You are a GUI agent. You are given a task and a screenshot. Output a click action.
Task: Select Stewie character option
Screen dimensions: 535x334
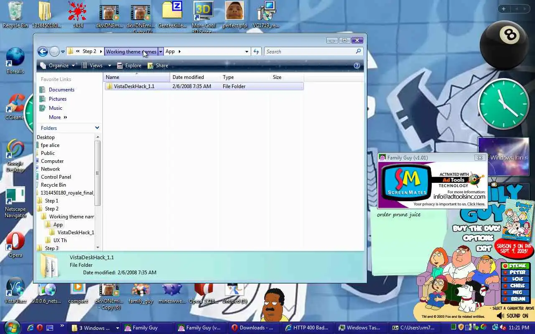pos(516,266)
